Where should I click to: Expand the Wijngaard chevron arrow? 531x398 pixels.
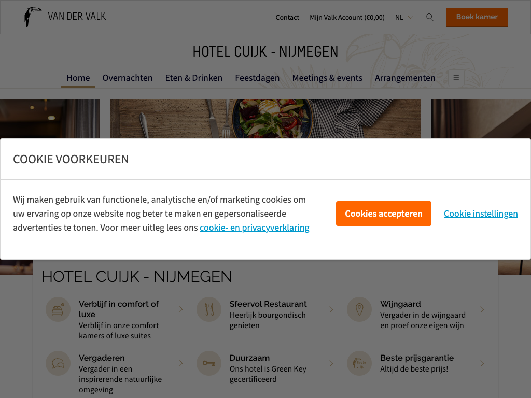point(482,309)
